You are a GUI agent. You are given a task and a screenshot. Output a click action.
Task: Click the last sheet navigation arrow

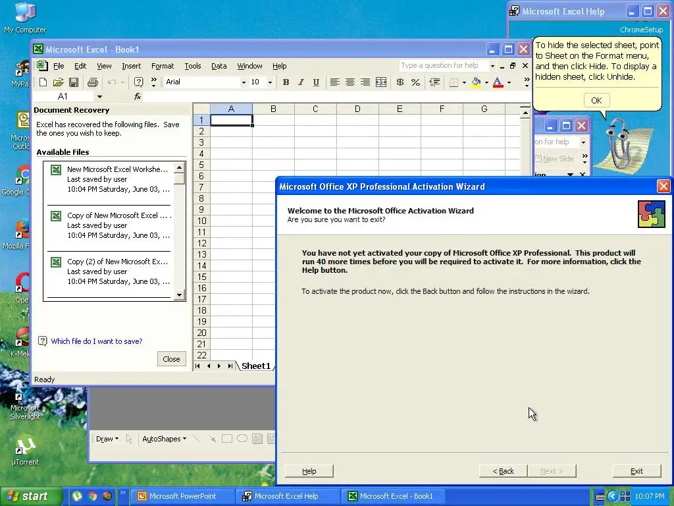pyautogui.click(x=230, y=366)
